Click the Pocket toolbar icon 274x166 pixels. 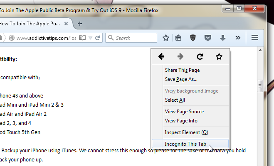pyautogui.click(x=208, y=38)
